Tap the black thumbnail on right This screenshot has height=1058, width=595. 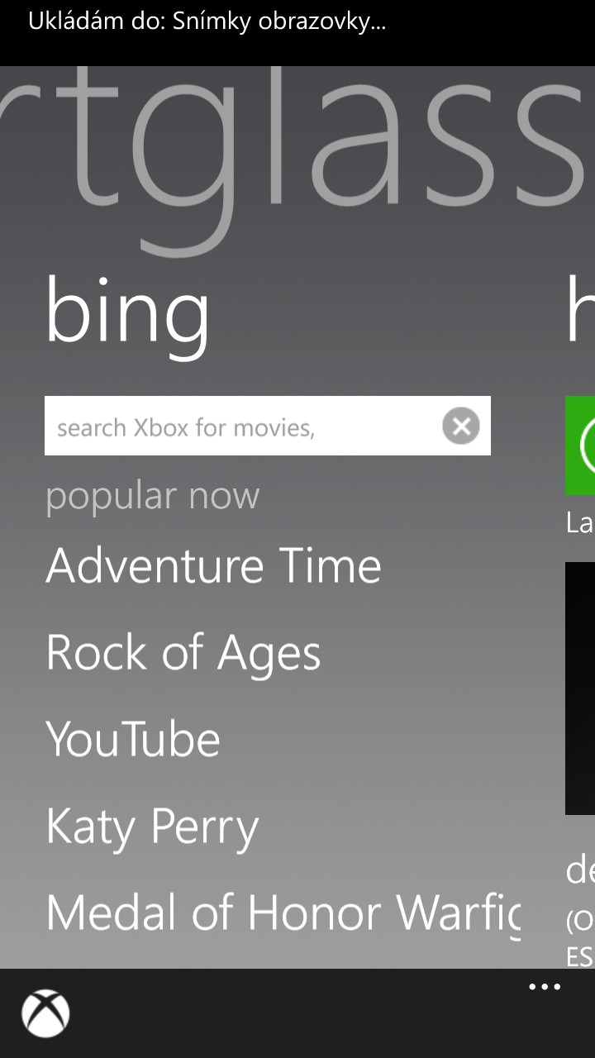pyautogui.click(x=580, y=689)
